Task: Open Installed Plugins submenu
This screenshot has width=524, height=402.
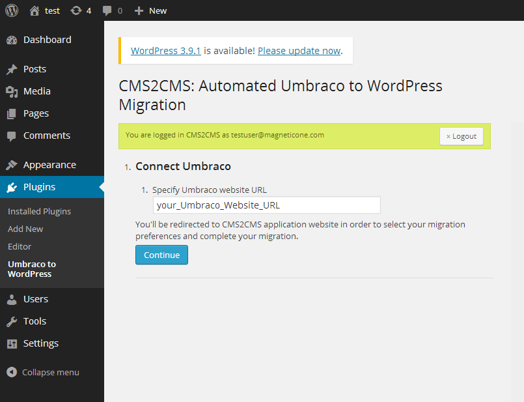Action: point(40,211)
